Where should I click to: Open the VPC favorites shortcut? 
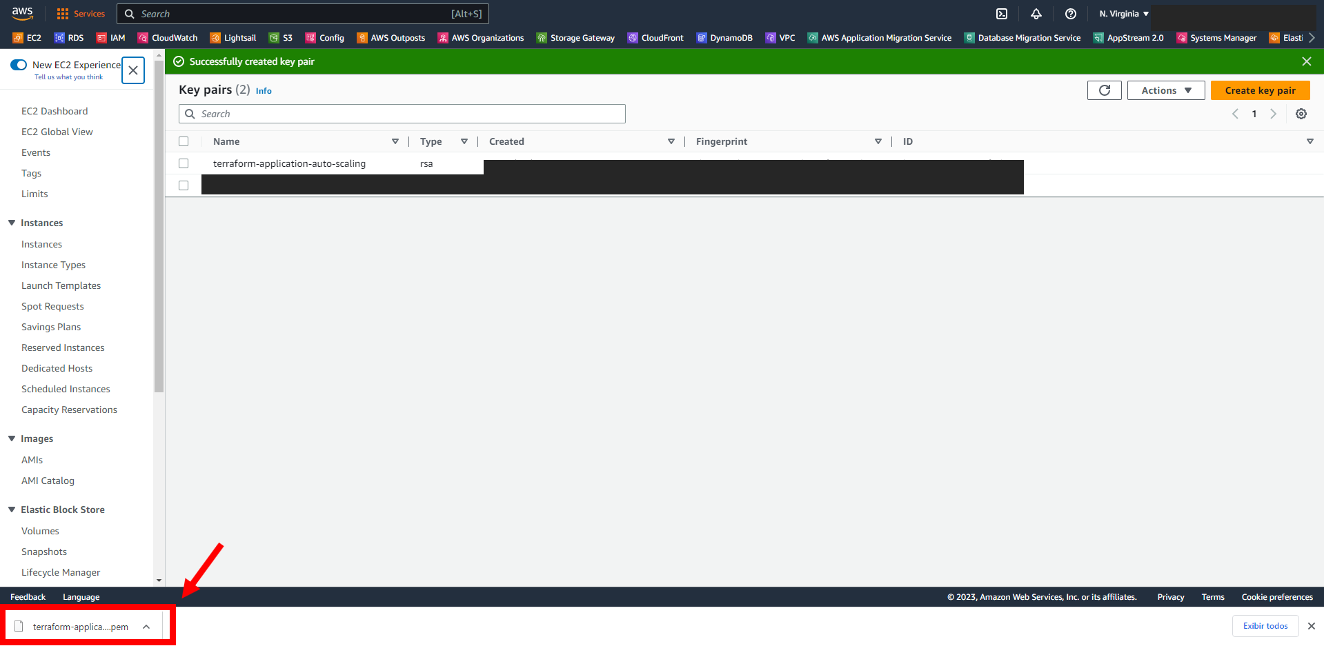pyautogui.click(x=780, y=38)
